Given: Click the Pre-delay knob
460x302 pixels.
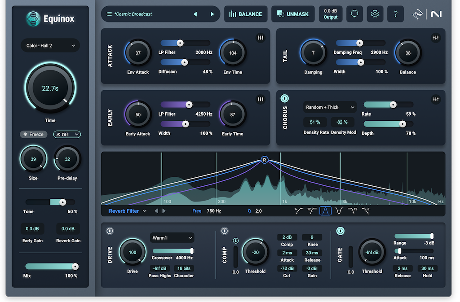Looking at the screenshot, I should coord(67,159).
